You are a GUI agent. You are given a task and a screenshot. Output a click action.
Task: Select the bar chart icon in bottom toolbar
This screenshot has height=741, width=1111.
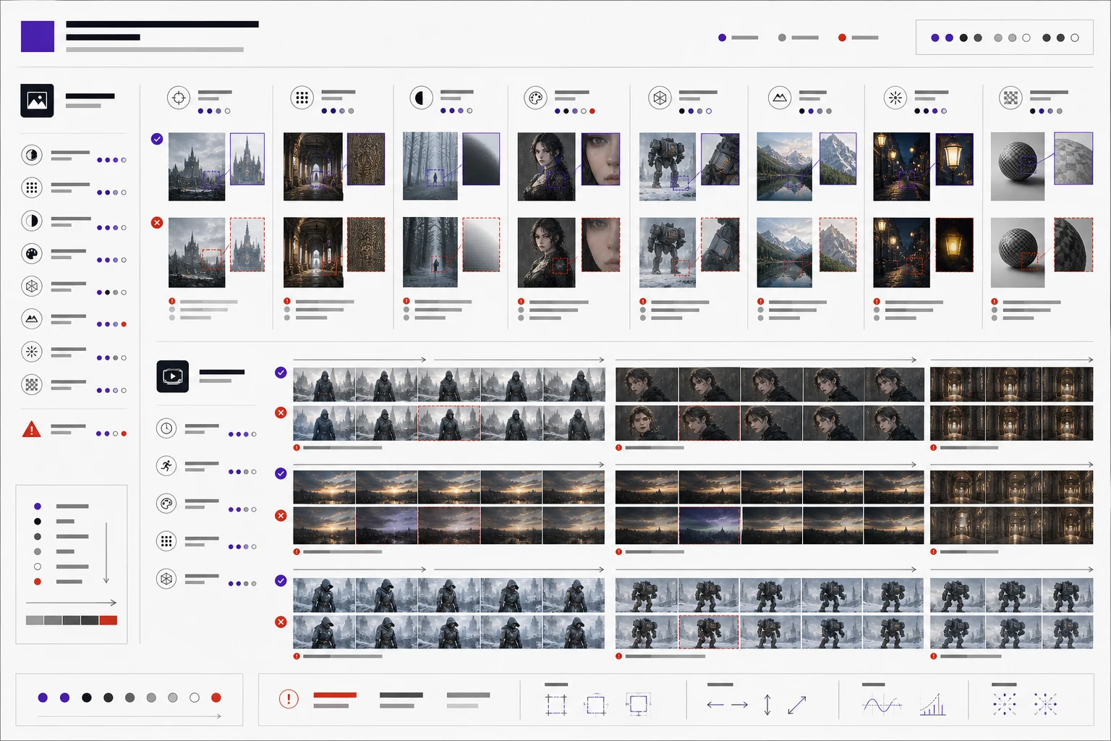pos(933,704)
